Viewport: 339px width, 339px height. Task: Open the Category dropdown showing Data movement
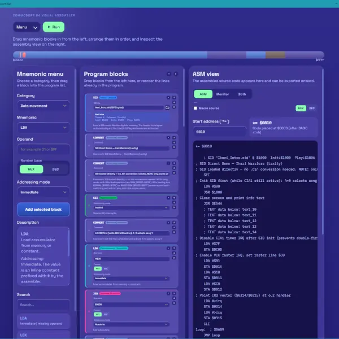pyautogui.click(x=43, y=105)
